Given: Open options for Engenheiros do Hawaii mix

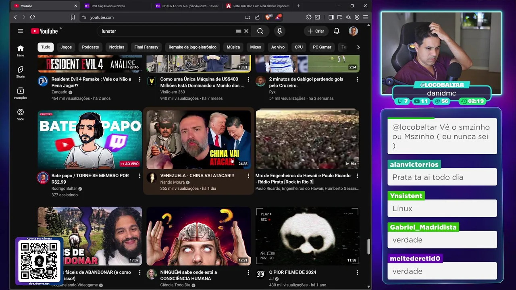Looking at the screenshot, I should coord(357,176).
